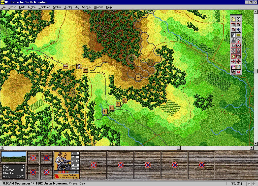Viewport: 258px width, 186px height.
Task: Select the leader portrait counter on the map
Action: [79, 66]
